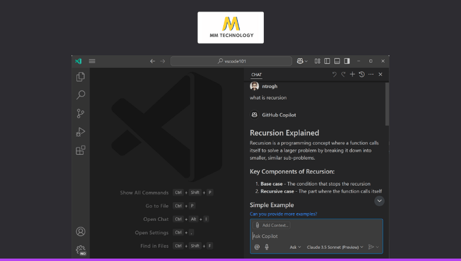Undo the last chat request

coord(334,75)
